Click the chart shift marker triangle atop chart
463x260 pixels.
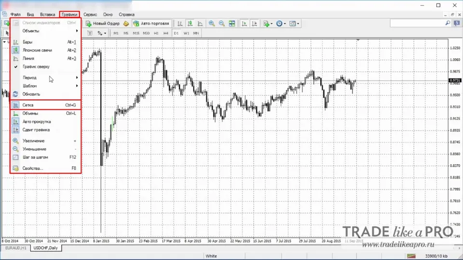coord(358,40)
